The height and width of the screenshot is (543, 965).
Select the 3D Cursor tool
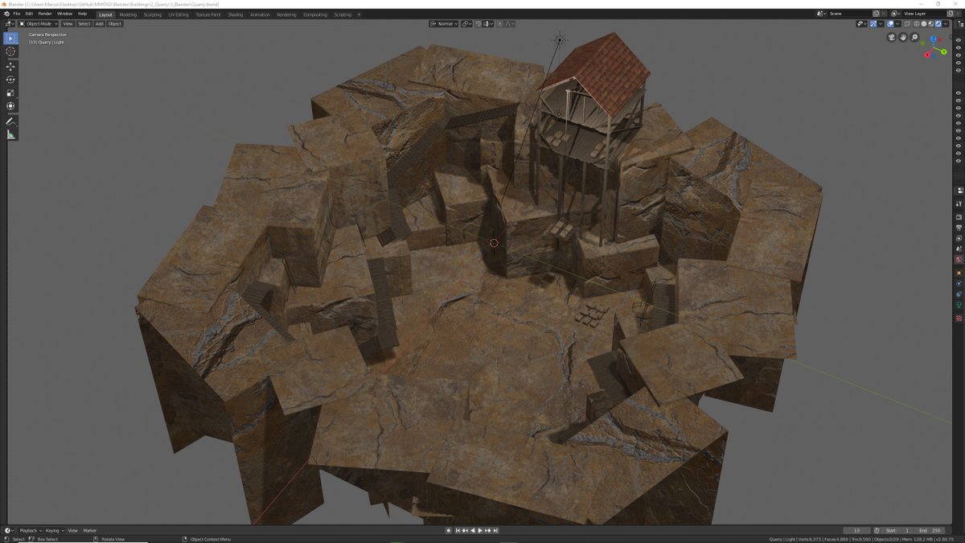10,51
